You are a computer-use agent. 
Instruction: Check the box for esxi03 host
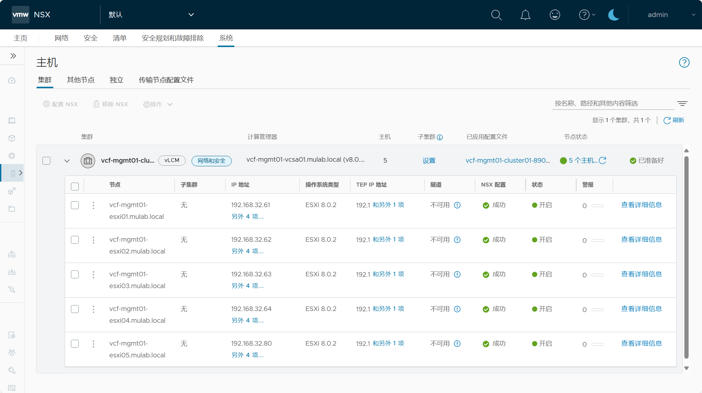75,274
